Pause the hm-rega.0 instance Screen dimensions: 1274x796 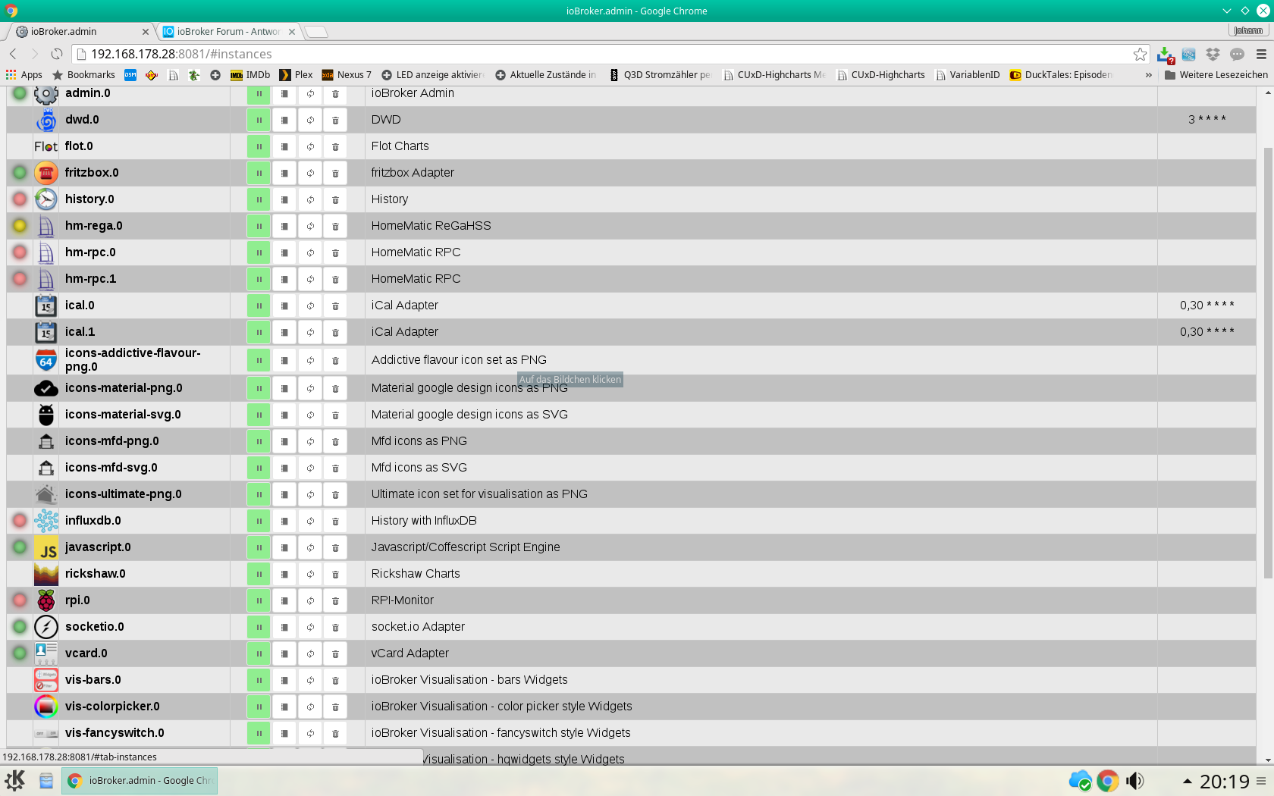pyautogui.click(x=259, y=226)
